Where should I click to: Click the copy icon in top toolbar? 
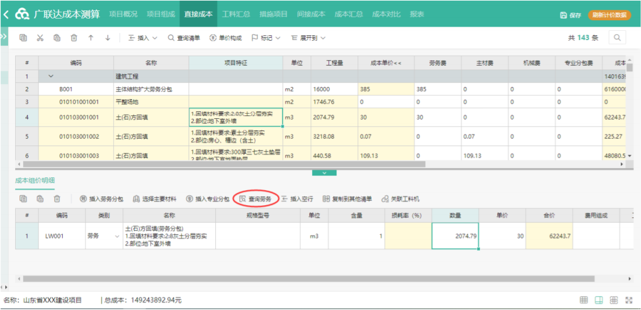click(23, 38)
